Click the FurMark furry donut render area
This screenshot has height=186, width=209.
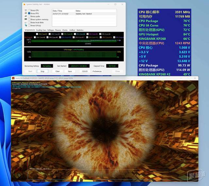(x=104, y=131)
